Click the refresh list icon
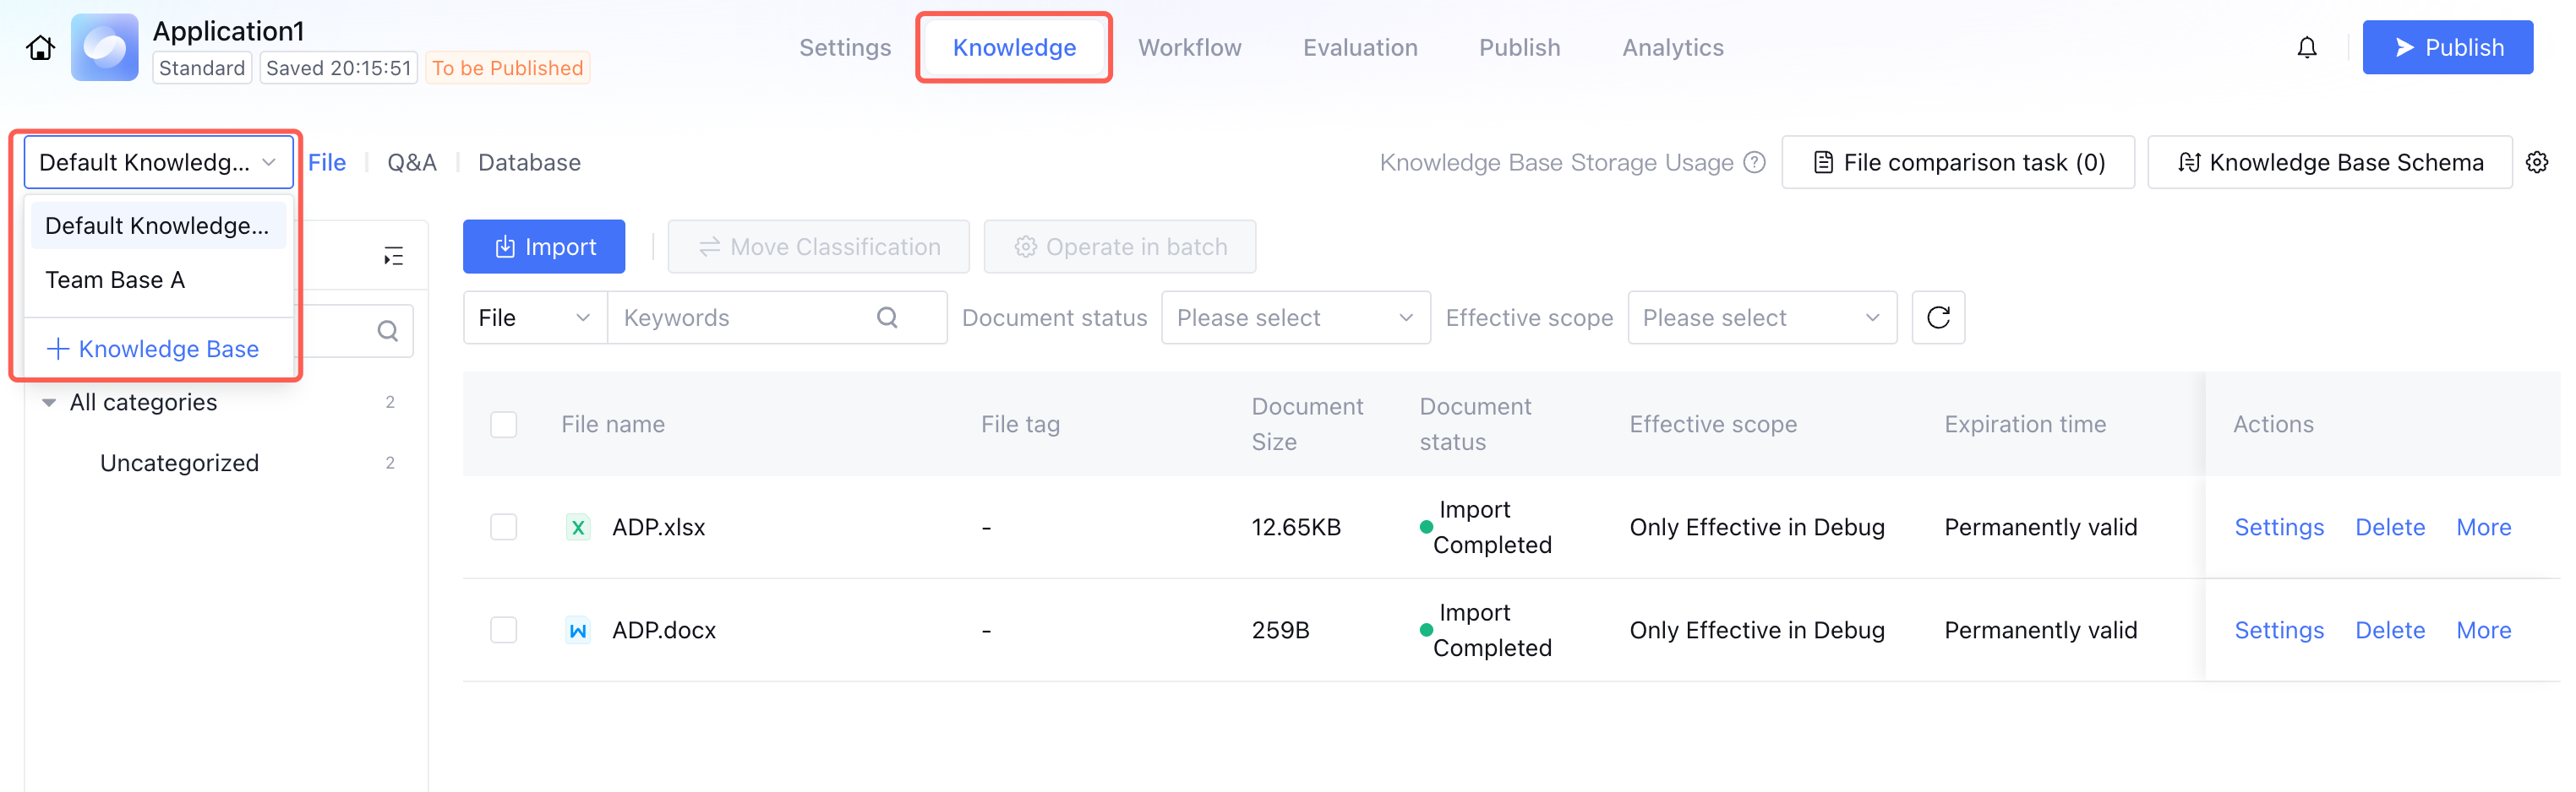Image resolution: width=2576 pixels, height=792 pixels. coord(1937,317)
